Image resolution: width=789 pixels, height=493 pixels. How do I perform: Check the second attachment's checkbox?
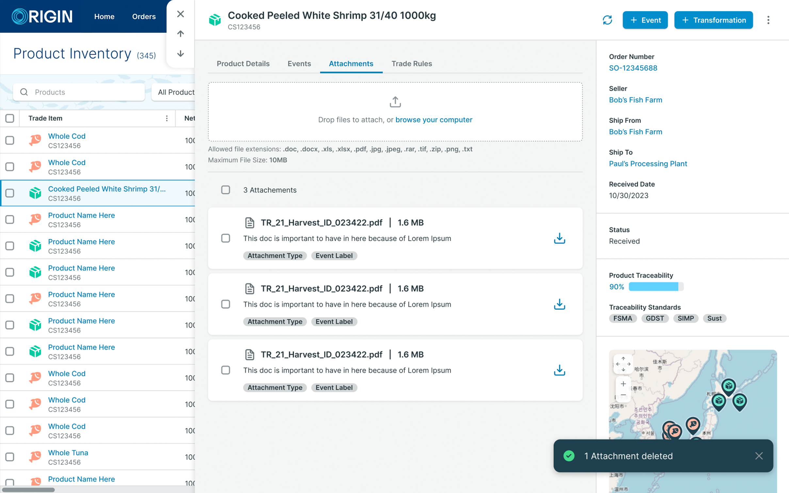coord(226,304)
